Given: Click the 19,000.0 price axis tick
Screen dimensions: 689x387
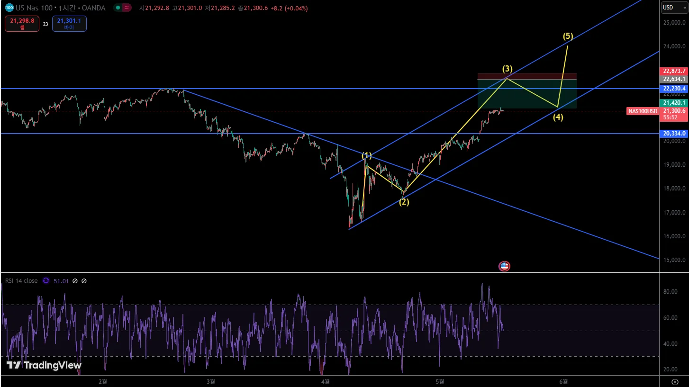Looking at the screenshot, I should pos(674,165).
